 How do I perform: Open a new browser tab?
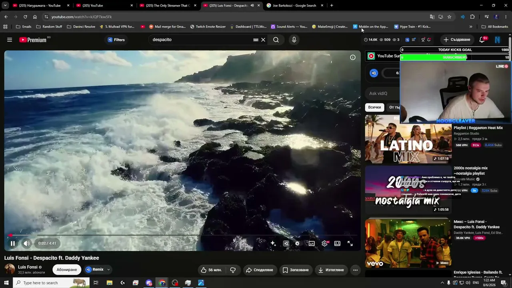[x=332, y=6]
